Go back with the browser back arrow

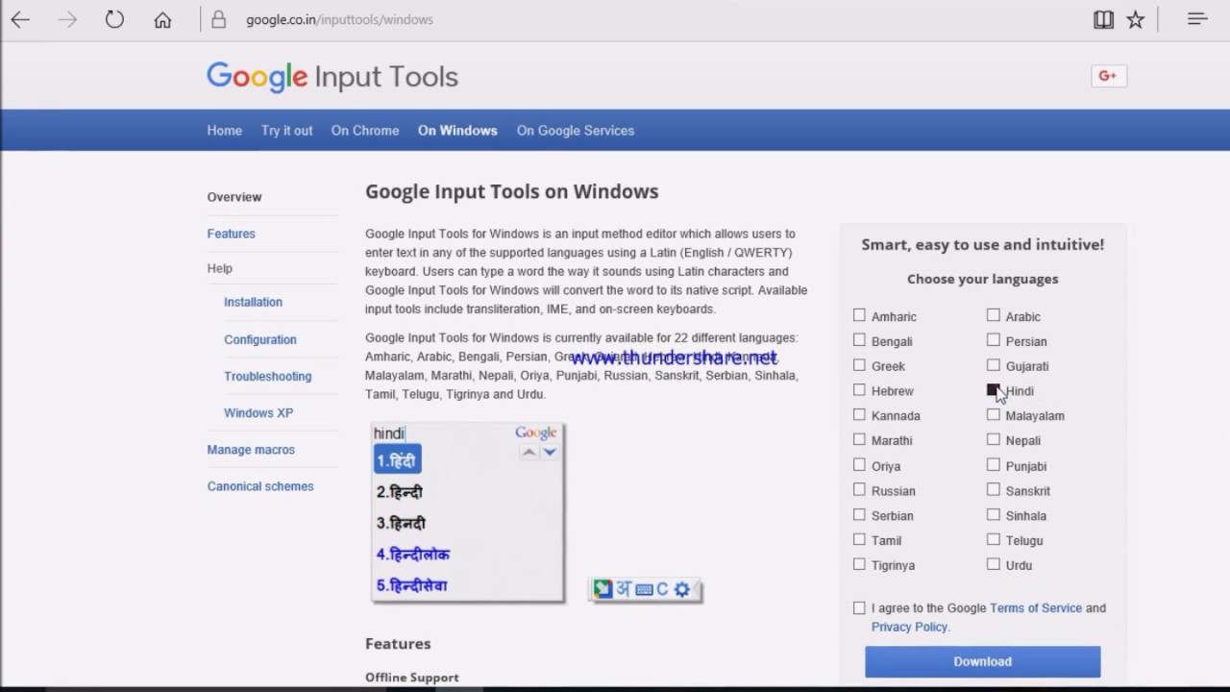tap(20, 19)
